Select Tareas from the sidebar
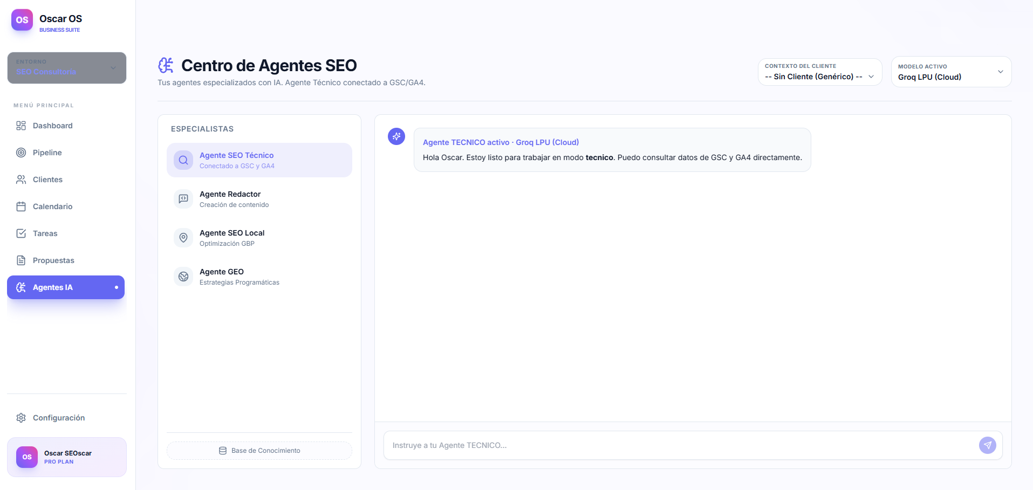1033x490 pixels. click(x=45, y=233)
